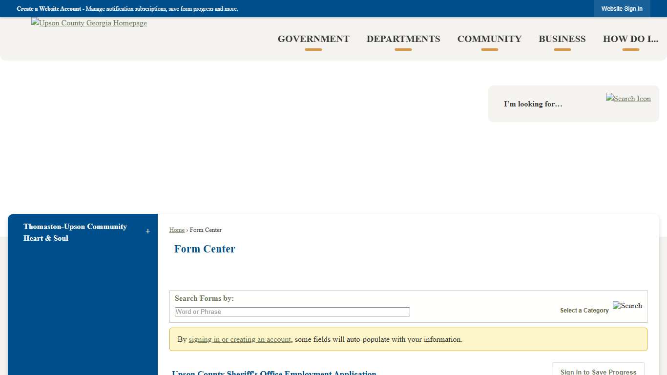Select the Thomaston-Upson Community Heart & Soul sidebar
667x375 pixels.
(x=76, y=232)
